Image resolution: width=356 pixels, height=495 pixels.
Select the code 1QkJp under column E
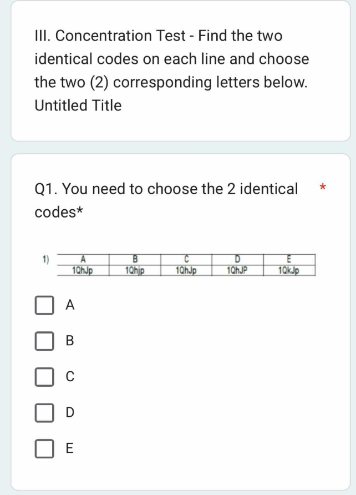[x=289, y=270]
